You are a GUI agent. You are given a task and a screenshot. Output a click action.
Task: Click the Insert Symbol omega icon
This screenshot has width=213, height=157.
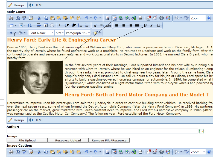coord(30,25)
